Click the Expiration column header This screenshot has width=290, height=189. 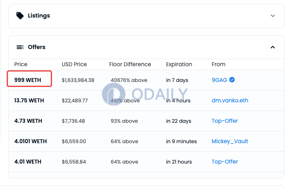pos(179,64)
